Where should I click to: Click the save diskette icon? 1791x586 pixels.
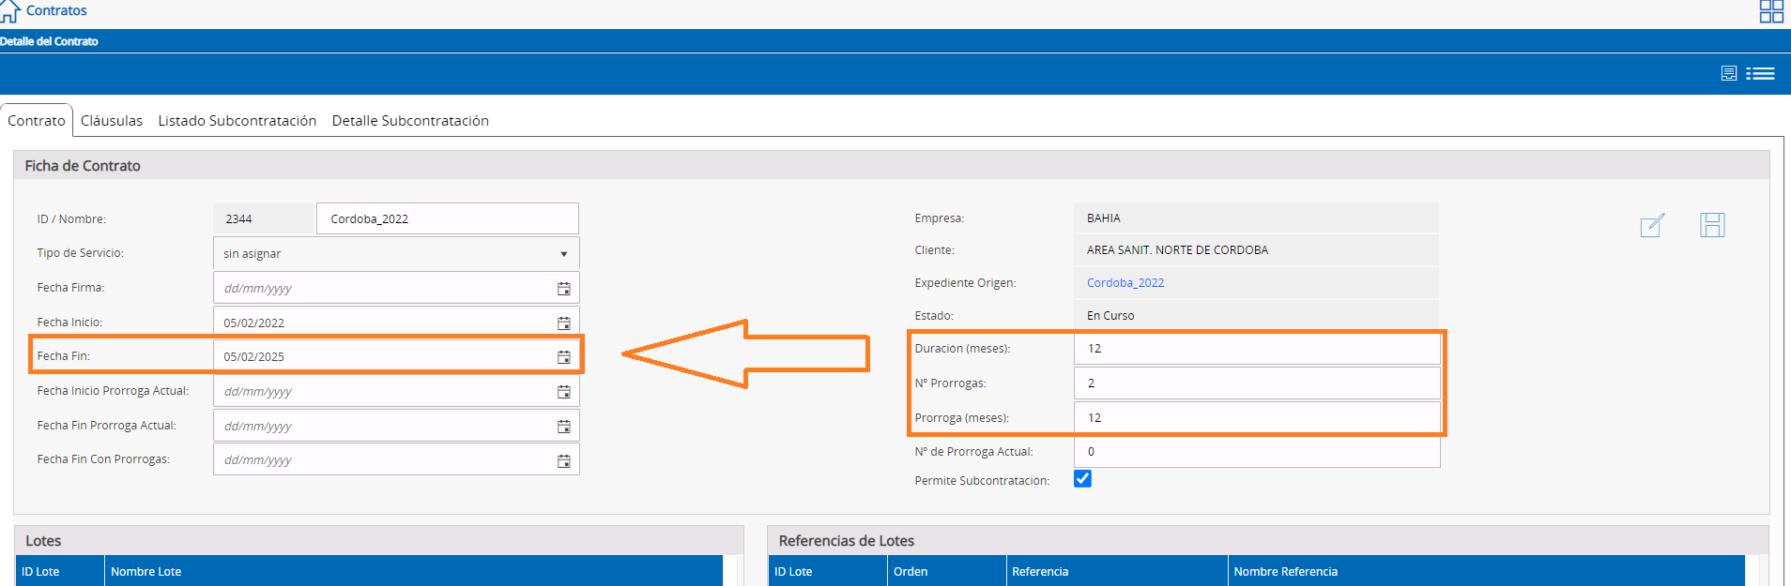[x=1712, y=225]
